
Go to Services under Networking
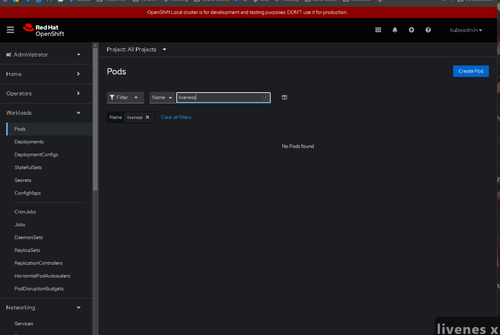click(23, 323)
